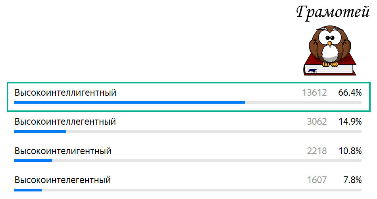Click the 14.9% percentage label
Viewport: 377px width, 199px height.
click(x=350, y=122)
